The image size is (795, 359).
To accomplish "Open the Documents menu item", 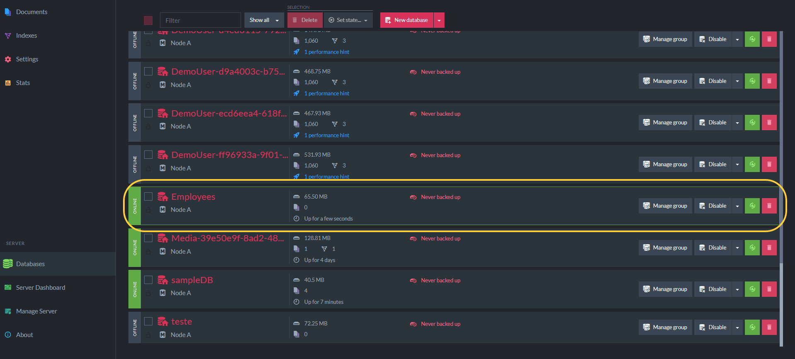I will click(58, 12).
